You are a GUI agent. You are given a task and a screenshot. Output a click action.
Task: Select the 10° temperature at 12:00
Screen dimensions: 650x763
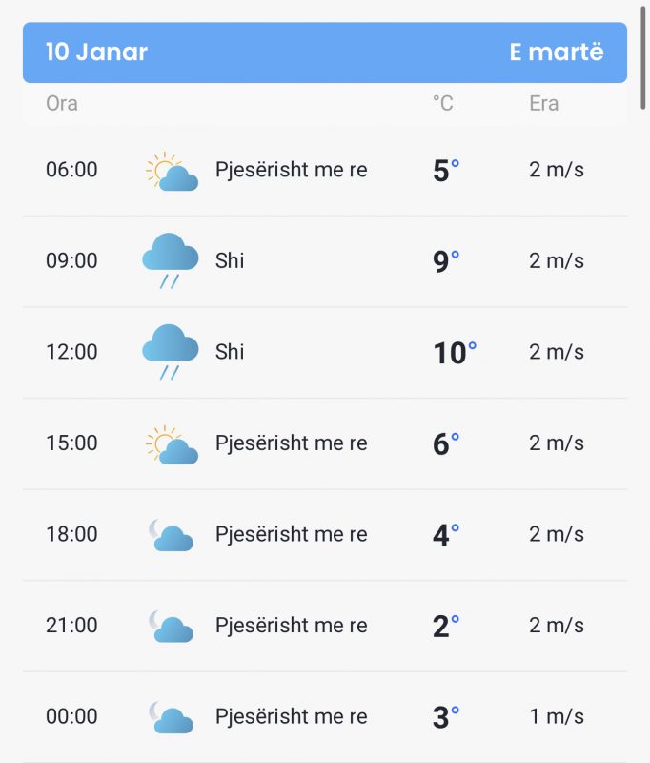[x=455, y=352]
